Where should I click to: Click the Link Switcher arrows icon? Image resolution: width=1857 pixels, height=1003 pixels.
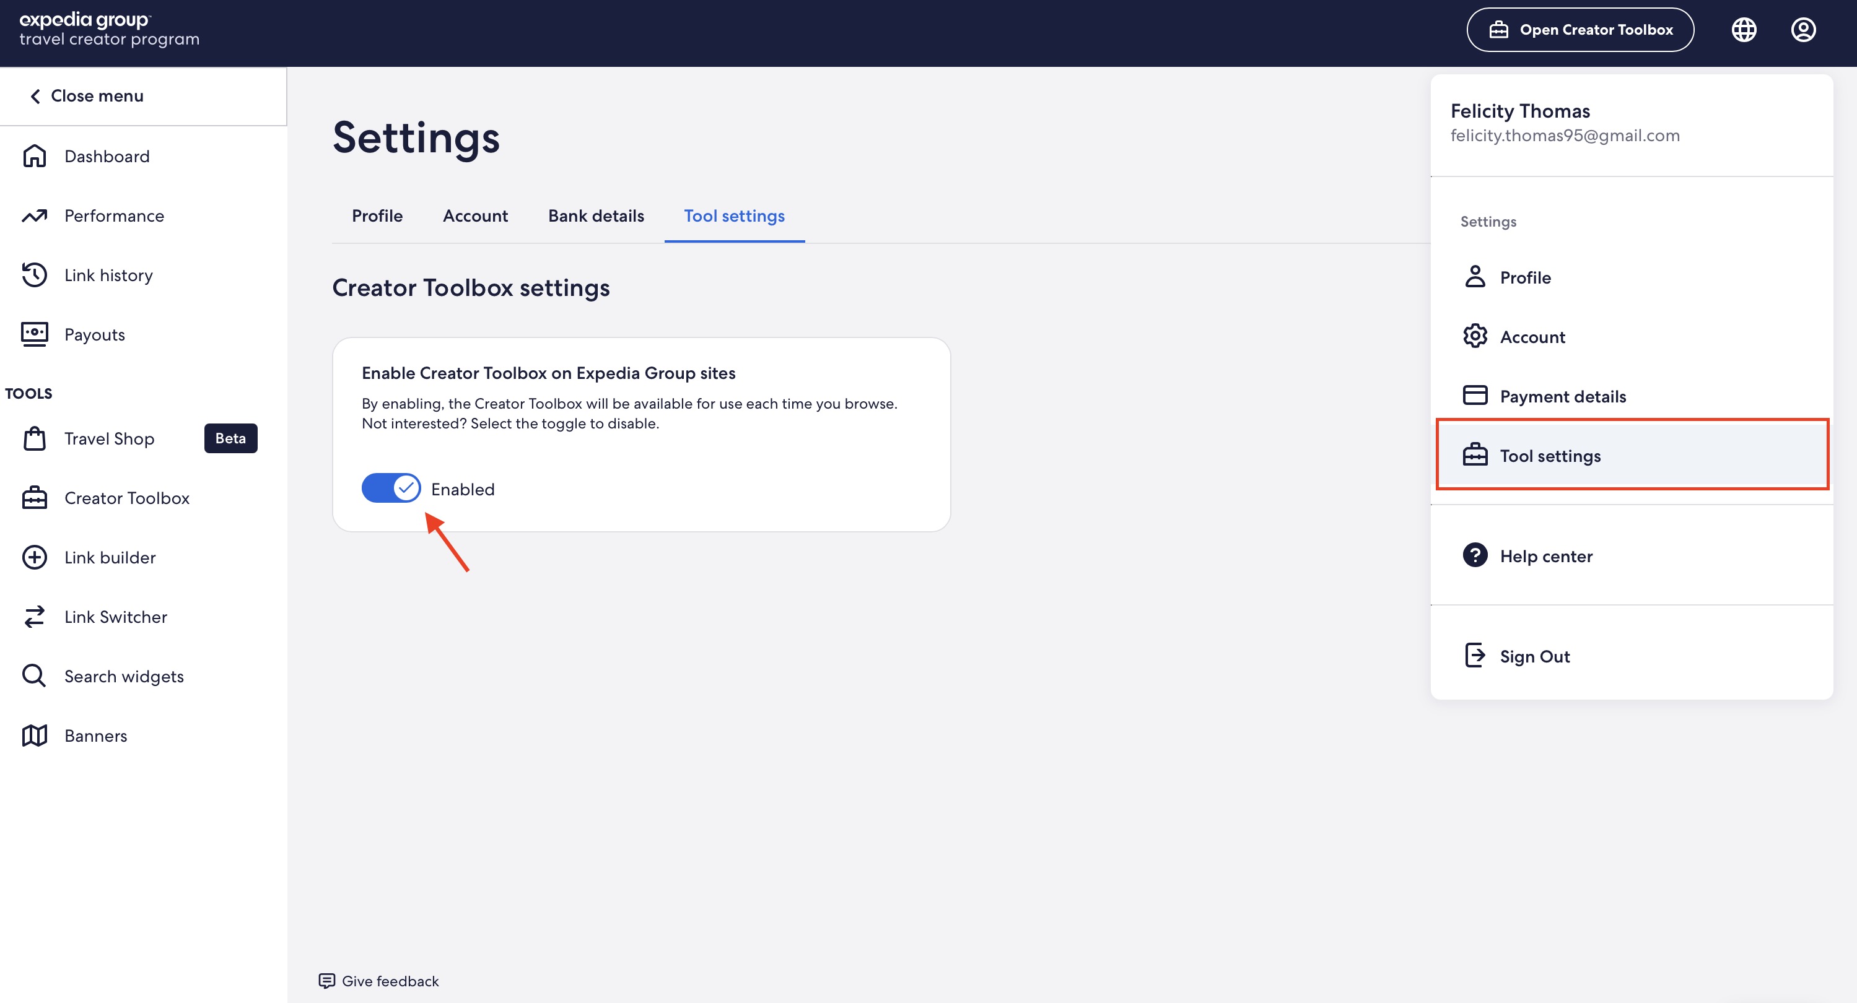(34, 617)
